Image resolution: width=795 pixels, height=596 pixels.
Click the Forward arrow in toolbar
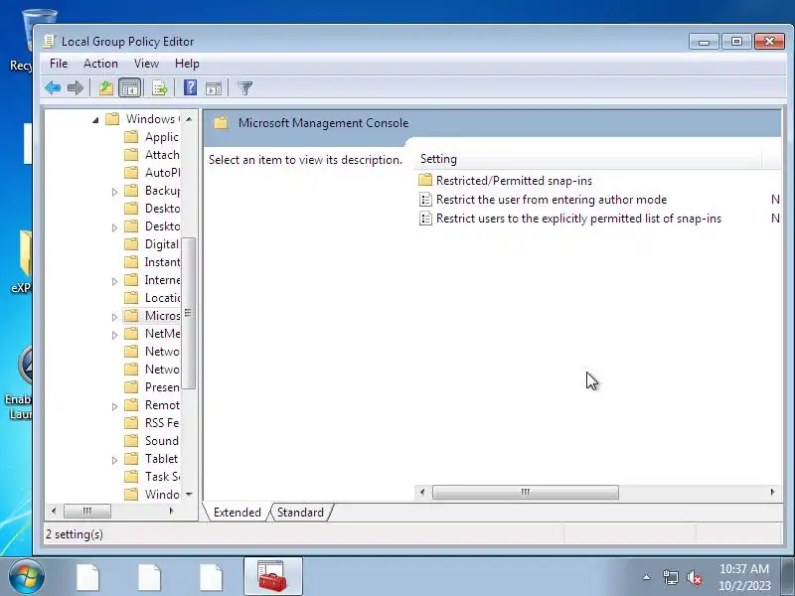click(x=76, y=88)
